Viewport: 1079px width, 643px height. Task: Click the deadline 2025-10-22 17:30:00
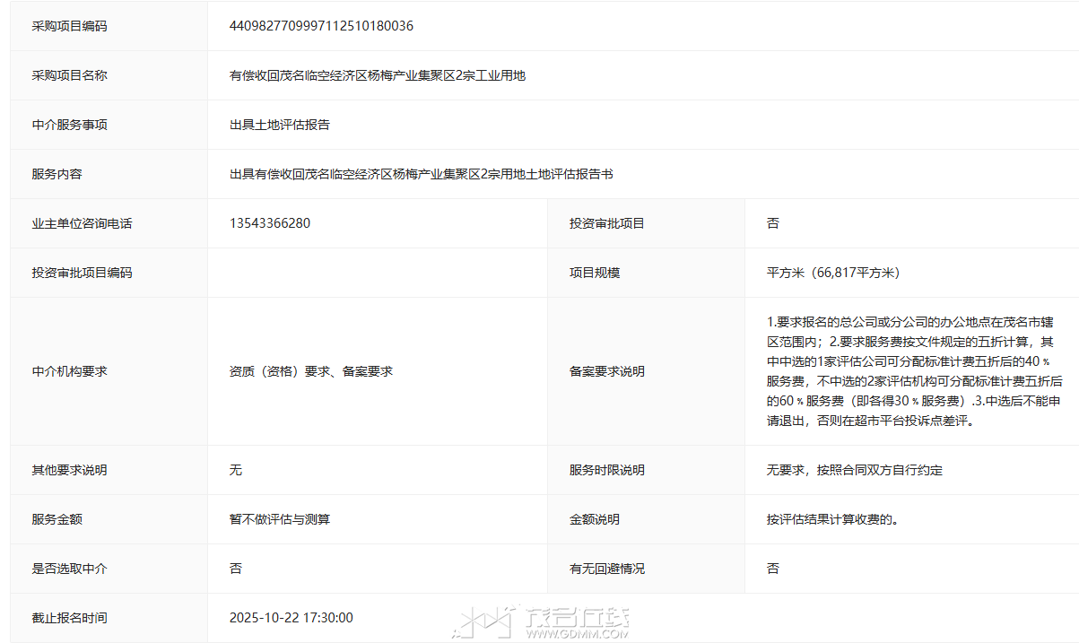(x=292, y=618)
